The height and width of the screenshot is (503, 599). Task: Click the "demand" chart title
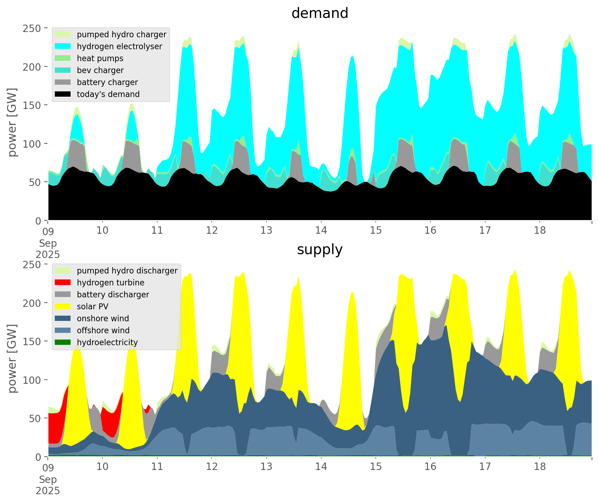pyautogui.click(x=320, y=13)
